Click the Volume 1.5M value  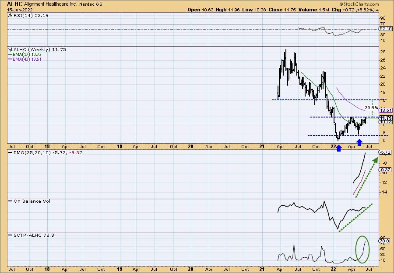(x=313, y=10)
